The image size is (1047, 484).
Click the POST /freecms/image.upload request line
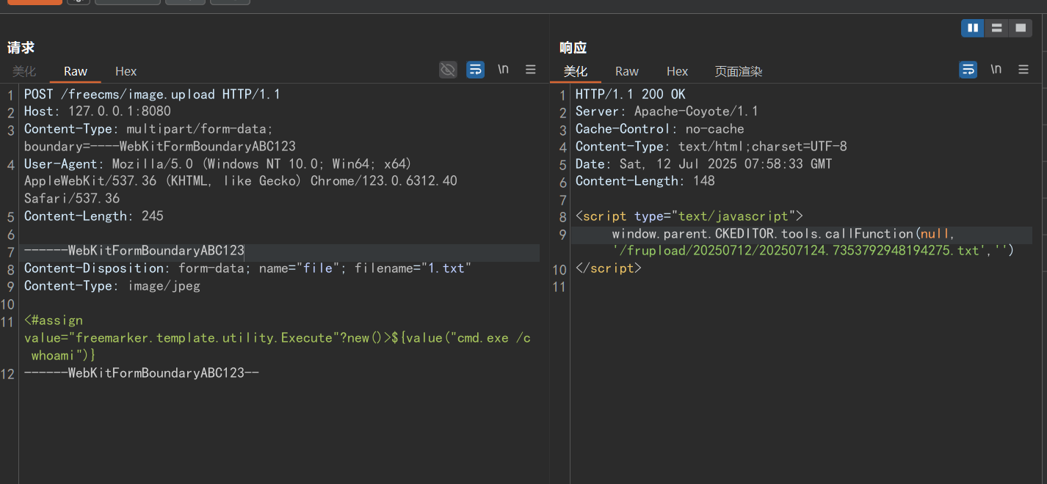click(152, 95)
